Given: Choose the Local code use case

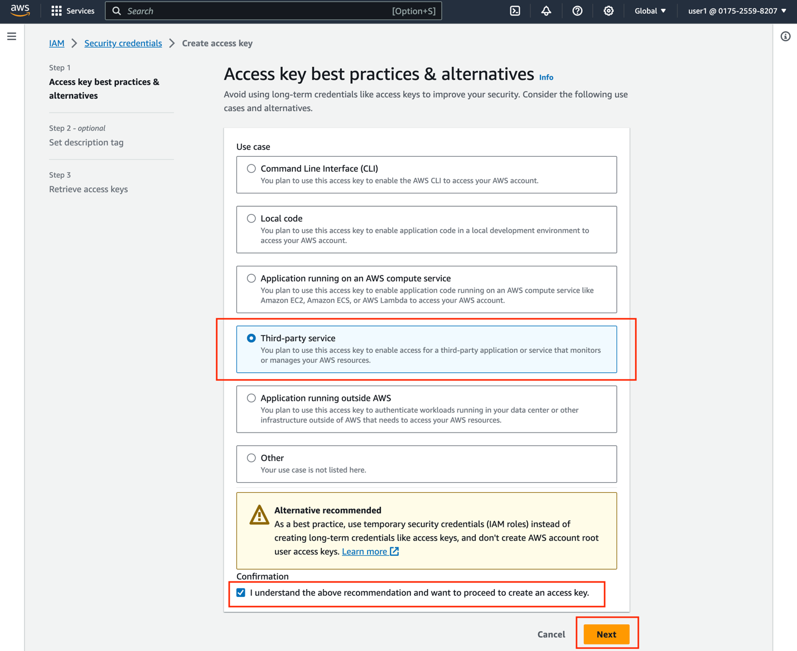Looking at the screenshot, I should click(x=252, y=218).
